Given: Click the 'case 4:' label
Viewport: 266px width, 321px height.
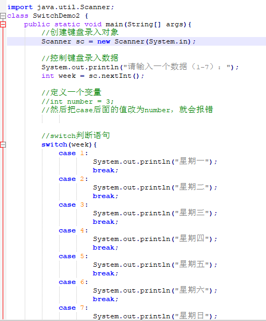Looking at the screenshot, I should click(x=74, y=230).
